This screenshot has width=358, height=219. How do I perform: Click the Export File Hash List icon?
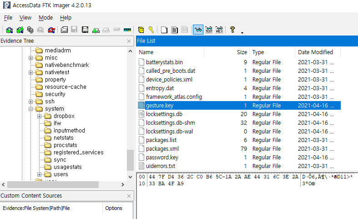pyautogui.click(x=175, y=30)
